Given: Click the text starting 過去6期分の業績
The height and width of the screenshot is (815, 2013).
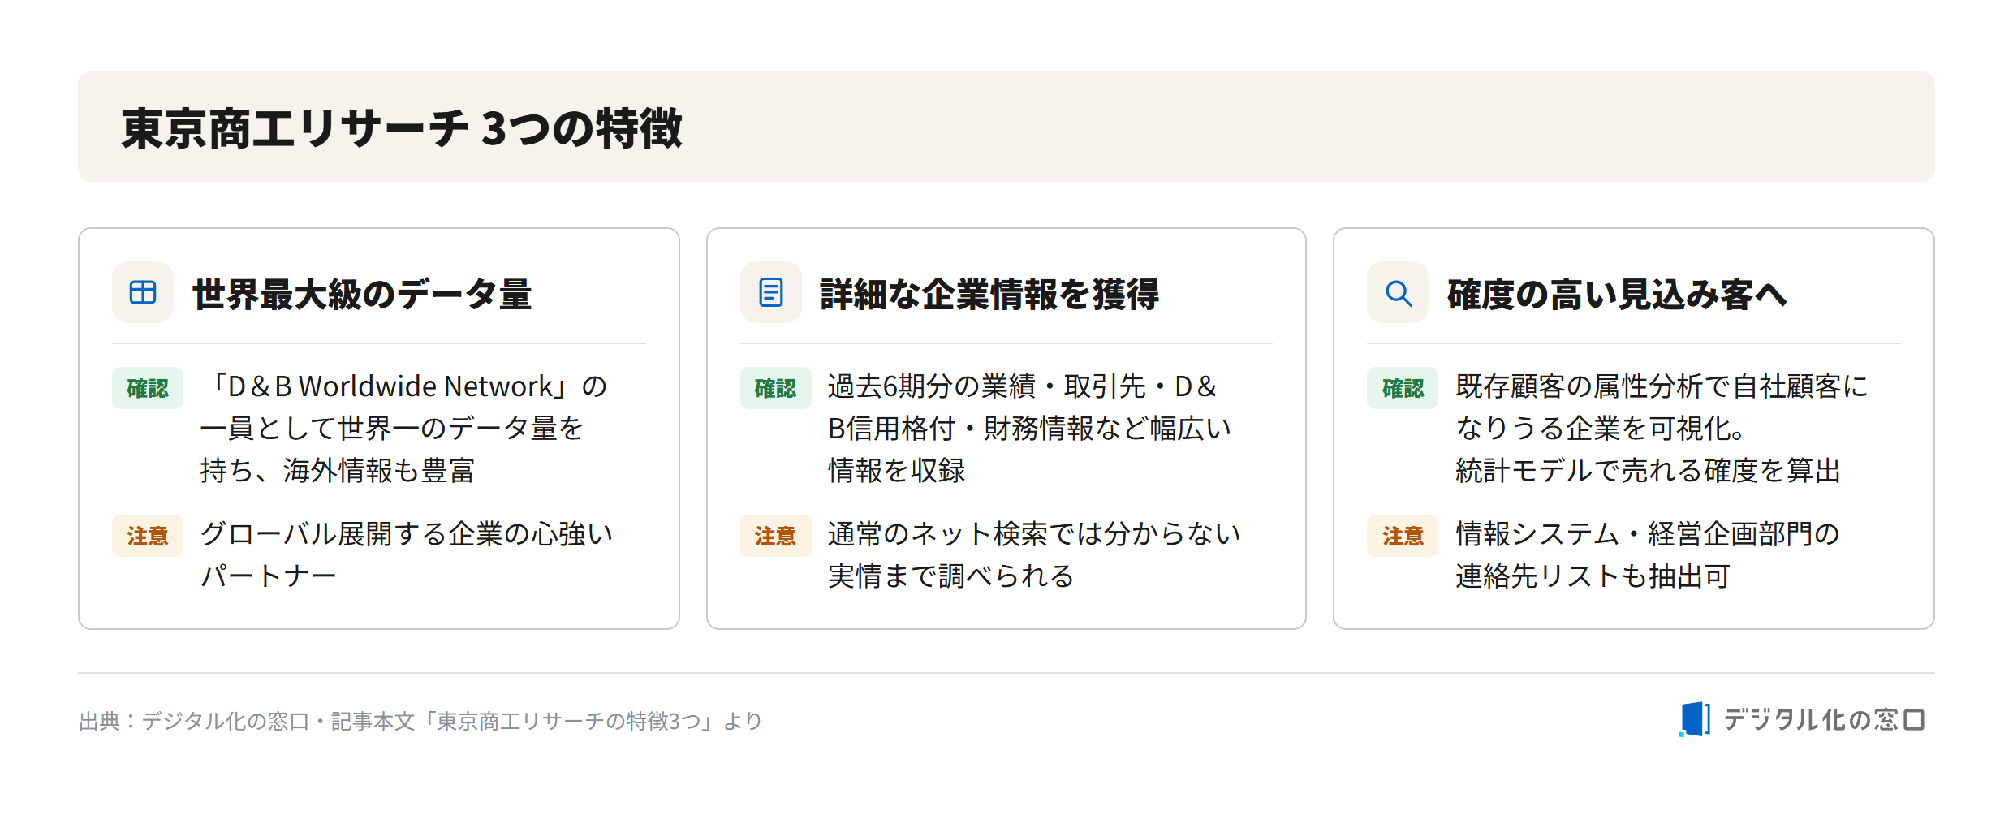Looking at the screenshot, I should tap(1030, 429).
